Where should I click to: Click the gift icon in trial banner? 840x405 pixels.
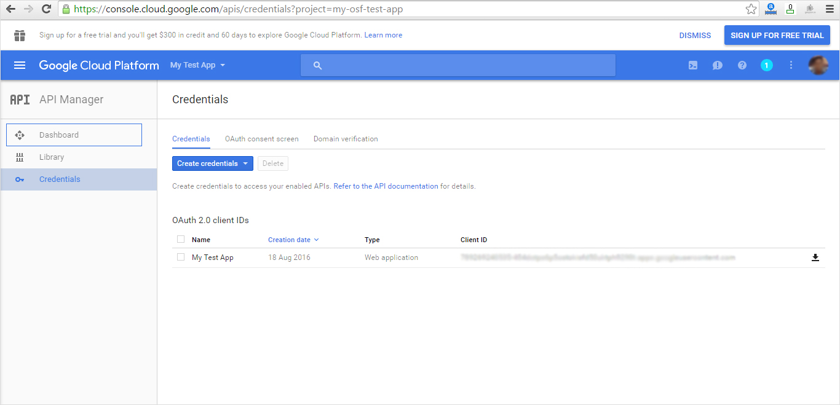[20, 35]
